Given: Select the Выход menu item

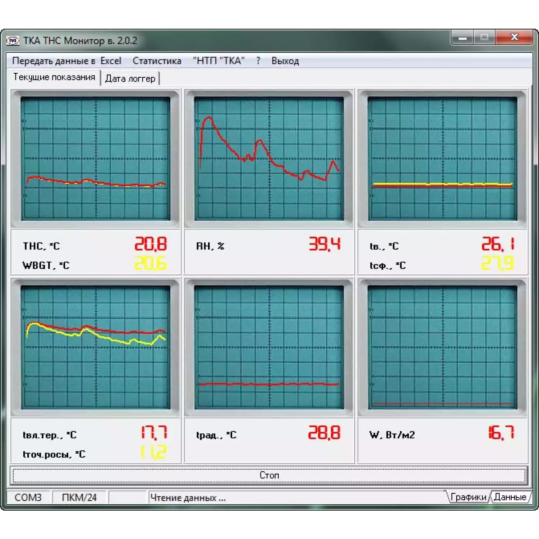Looking at the screenshot, I should [x=285, y=61].
